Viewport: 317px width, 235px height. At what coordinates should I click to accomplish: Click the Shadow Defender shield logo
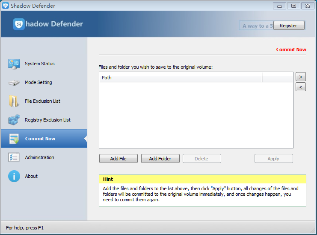19,24
